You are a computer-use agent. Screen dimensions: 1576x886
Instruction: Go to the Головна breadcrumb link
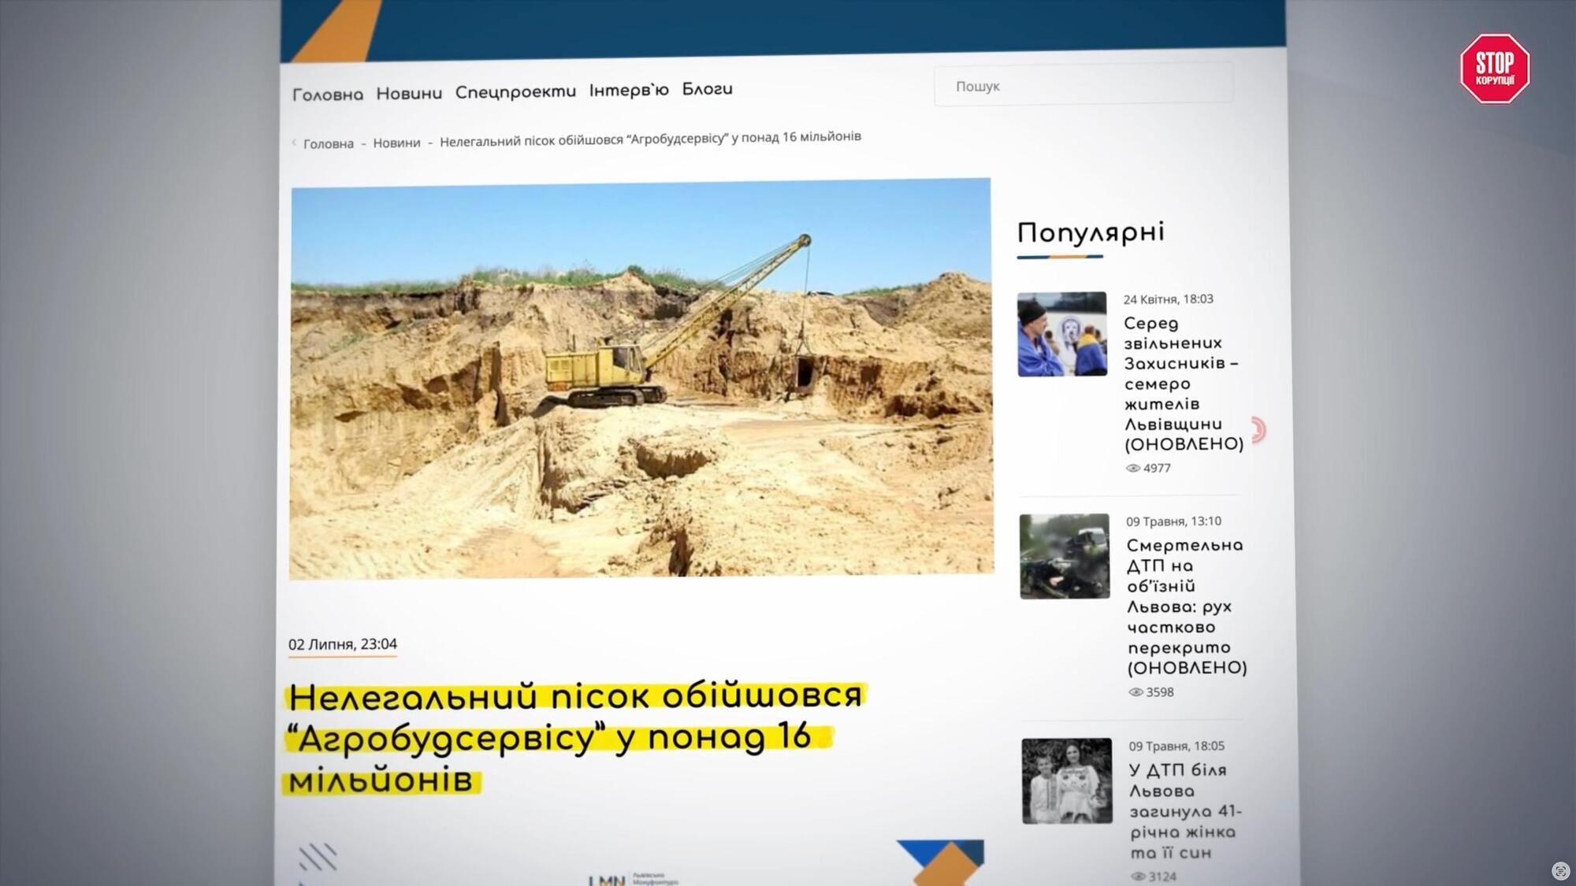coord(329,143)
